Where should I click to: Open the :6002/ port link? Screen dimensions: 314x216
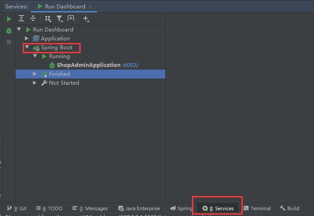tap(130, 65)
